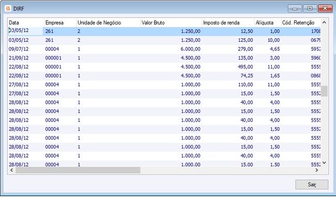The width and height of the screenshot is (336, 197).
Task: Click the Sair button
Action: pyautogui.click(x=312, y=185)
